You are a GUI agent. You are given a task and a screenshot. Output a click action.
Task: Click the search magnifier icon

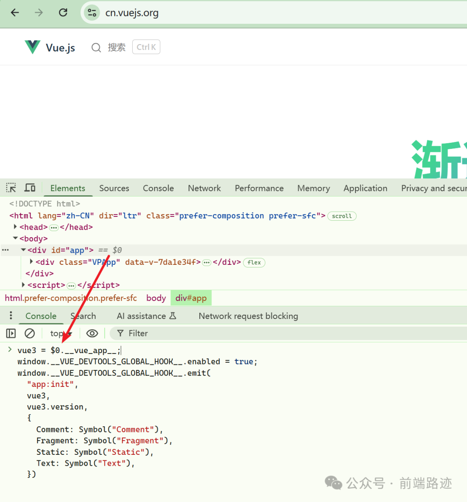point(96,48)
